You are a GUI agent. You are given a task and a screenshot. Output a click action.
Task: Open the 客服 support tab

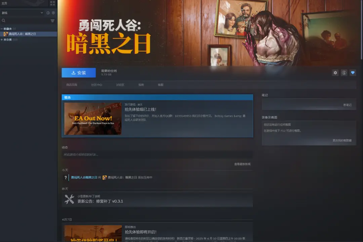[161, 85]
